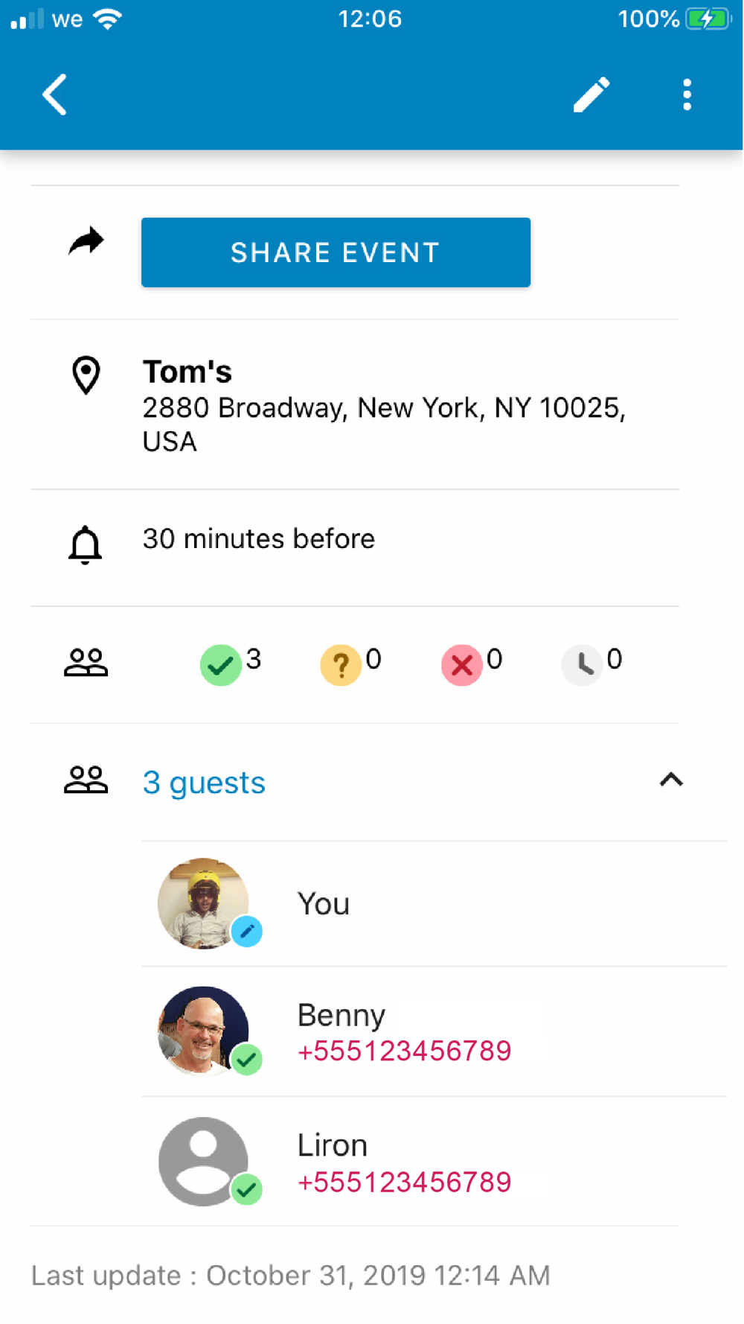Tap the back arrow in header
Image resolution: width=744 pixels, height=1324 pixels.
(x=55, y=95)
